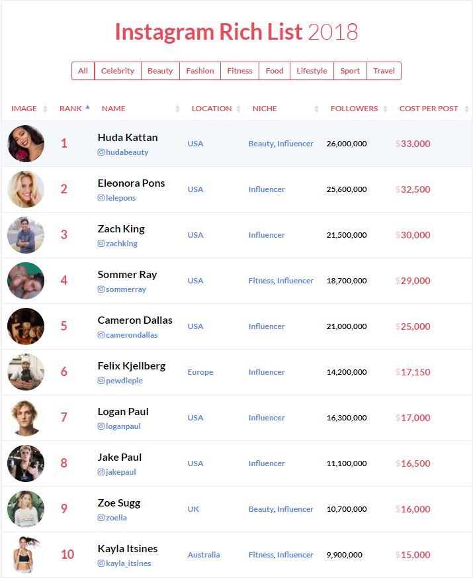
Task: Open the camerondallas profile link
Action: pos(132,335)
